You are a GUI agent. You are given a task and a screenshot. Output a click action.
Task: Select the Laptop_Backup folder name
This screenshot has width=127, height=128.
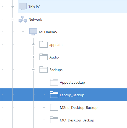72,95
